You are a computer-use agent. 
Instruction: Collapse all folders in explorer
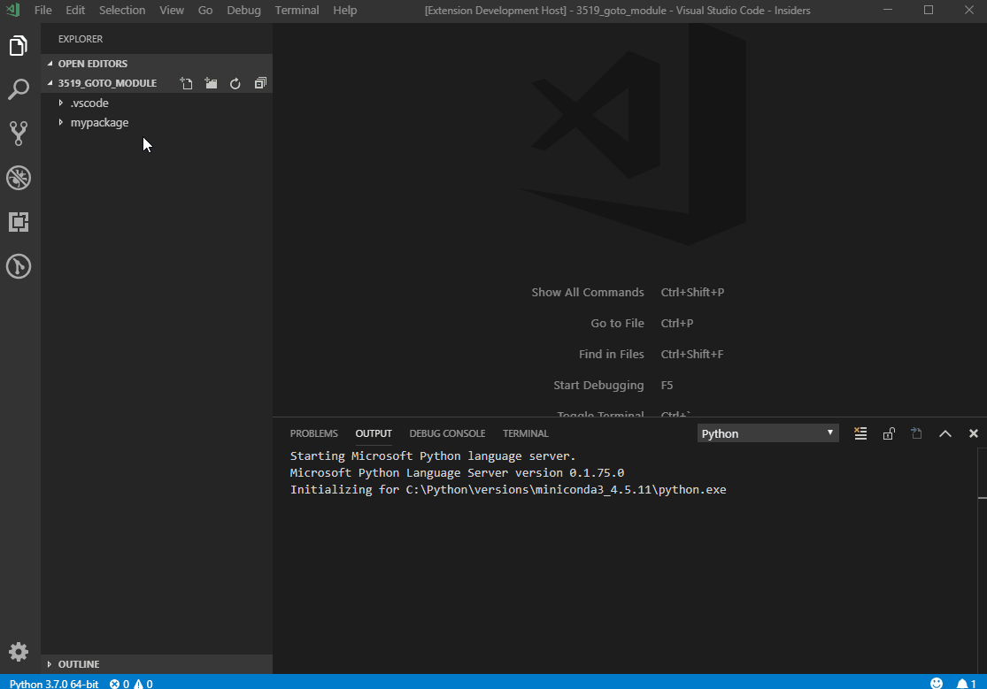pyautogui.click(x=260, y=83)
